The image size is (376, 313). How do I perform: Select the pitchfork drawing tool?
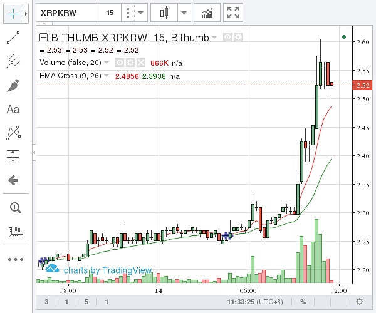13,61
